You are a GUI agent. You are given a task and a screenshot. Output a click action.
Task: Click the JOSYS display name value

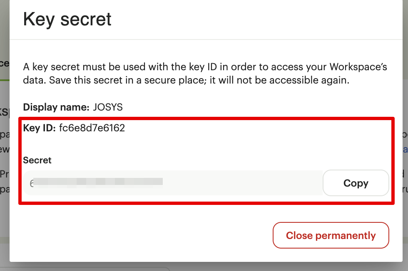108,107
